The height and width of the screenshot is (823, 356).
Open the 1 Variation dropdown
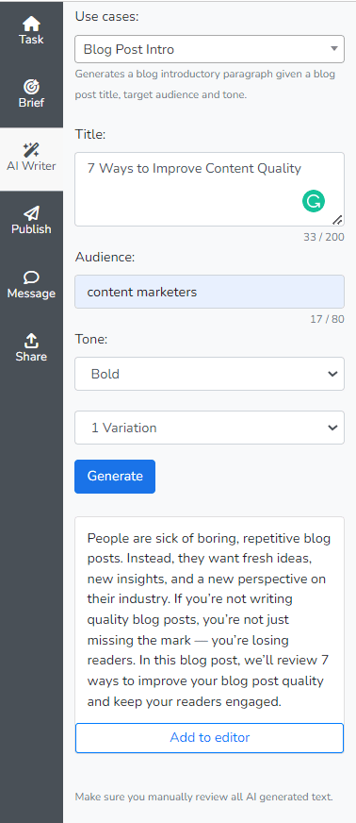[x=209, y=428]
